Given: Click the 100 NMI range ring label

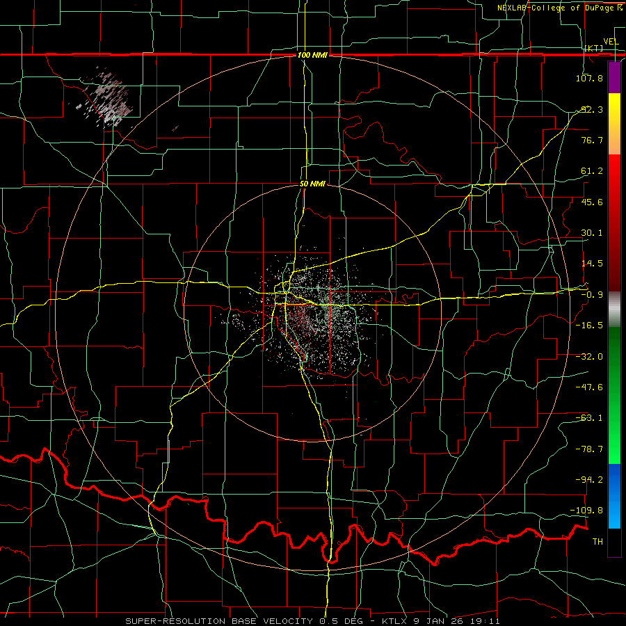Looking at the screenshot, I should [x=312, y=55].
